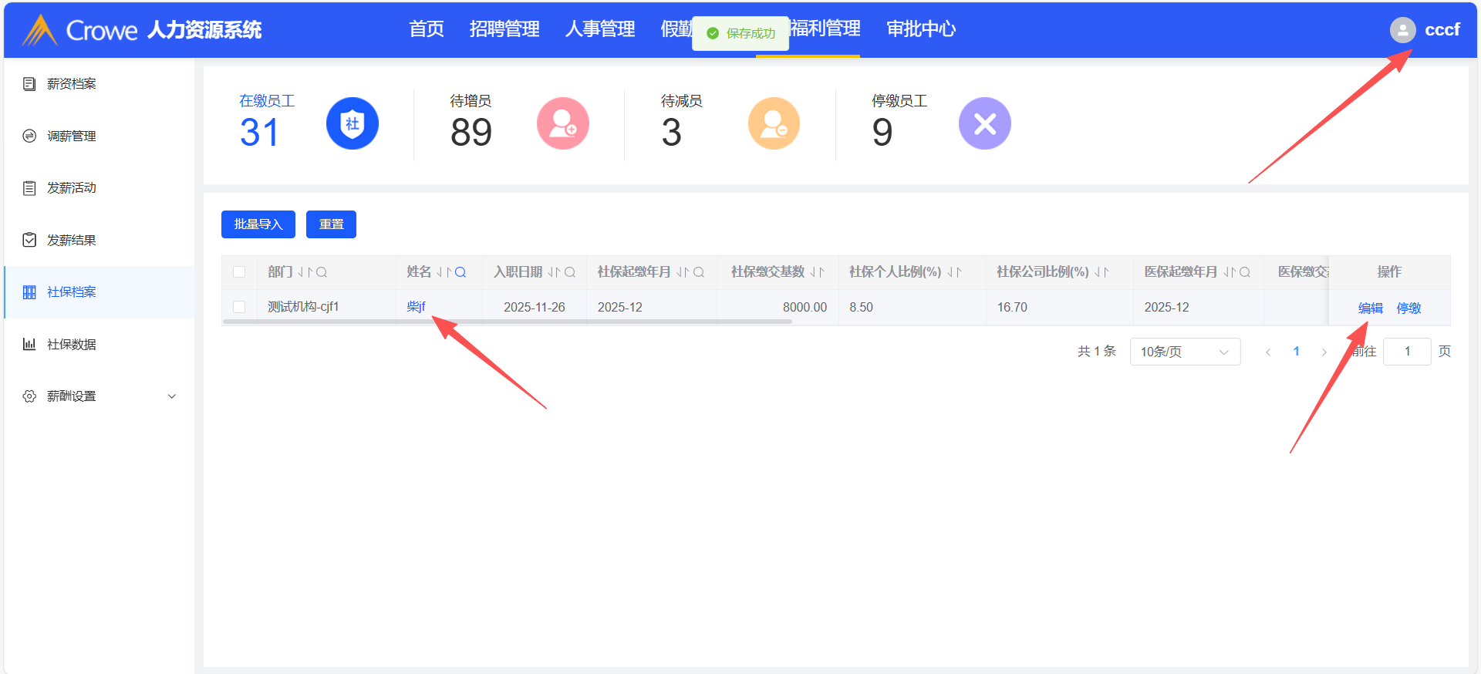Click the 共 1 条 total count text
Image resolution: width=1481 pixels, height=674 pixels.
click(1097, 352)
